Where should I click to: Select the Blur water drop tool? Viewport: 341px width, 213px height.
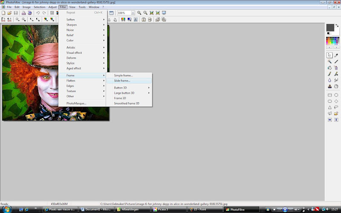[329, 80]
